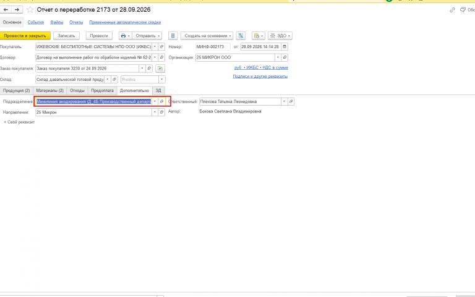Open the Организация value with its open icon
Screen dimensions: 475x297
(x=285, y=57)
